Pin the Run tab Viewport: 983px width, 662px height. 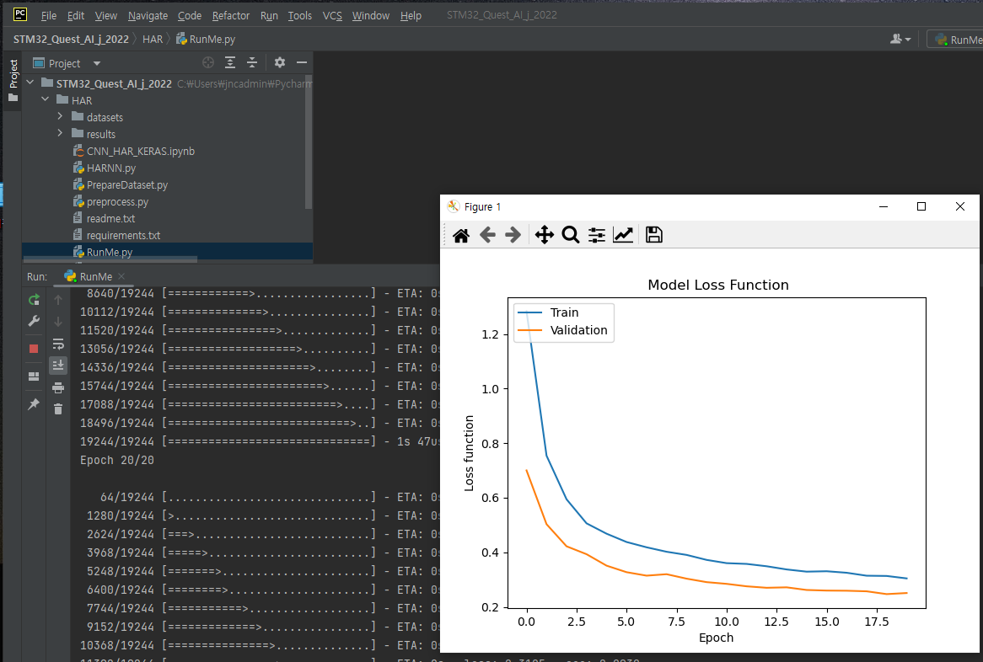point(34,404)
